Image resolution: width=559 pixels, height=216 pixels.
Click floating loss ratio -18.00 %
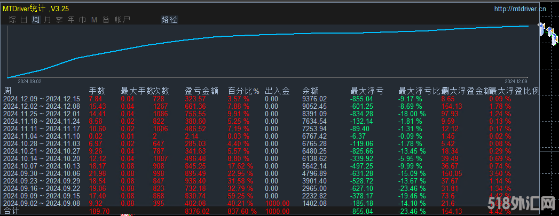pyautogui.click(x=412, y=114)
